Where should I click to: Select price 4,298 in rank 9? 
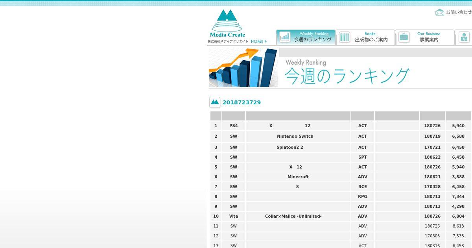[459, 206]
